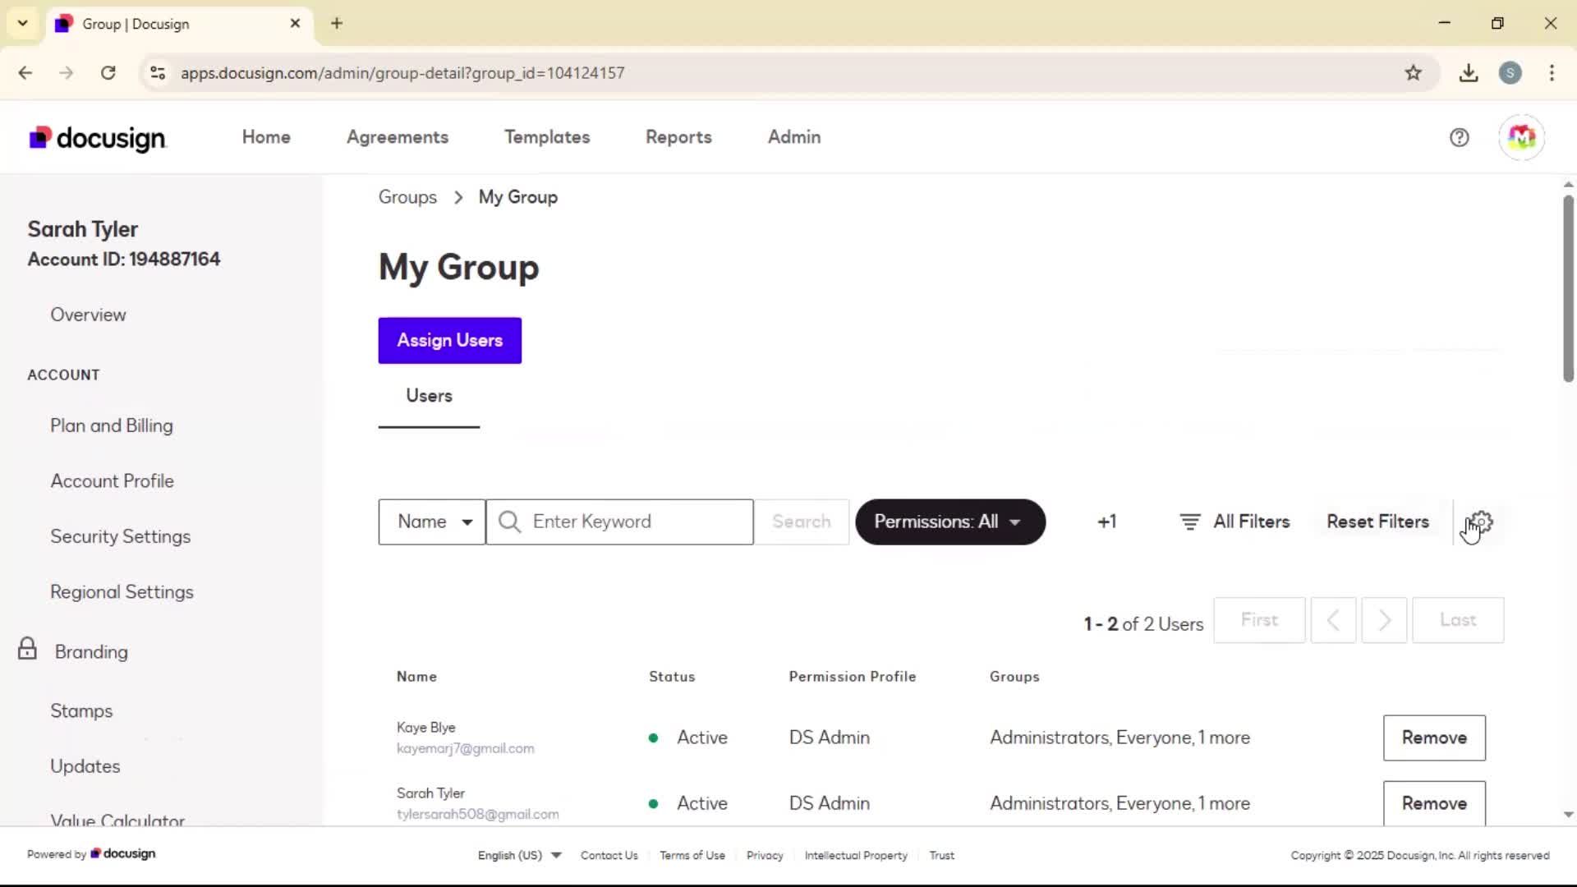This screenshot has width=1577, height=887.
Task: Open Stamps in the sidebar
Action: point(81,711)
